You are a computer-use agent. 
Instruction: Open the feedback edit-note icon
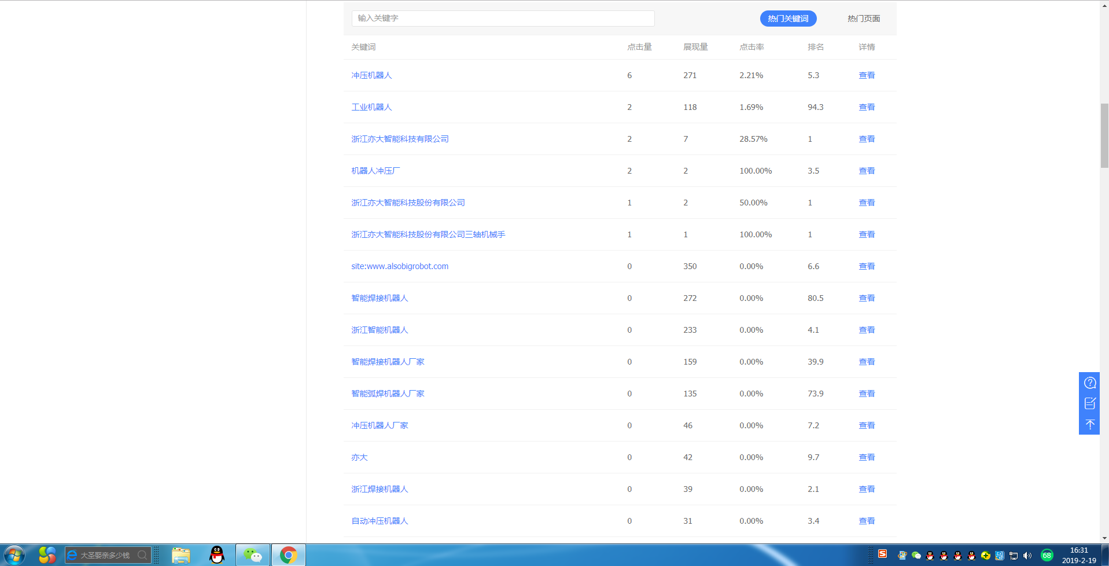(x=1089, y=403)
